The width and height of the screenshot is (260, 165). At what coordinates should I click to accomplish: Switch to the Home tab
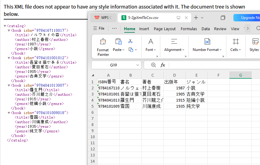129,29
